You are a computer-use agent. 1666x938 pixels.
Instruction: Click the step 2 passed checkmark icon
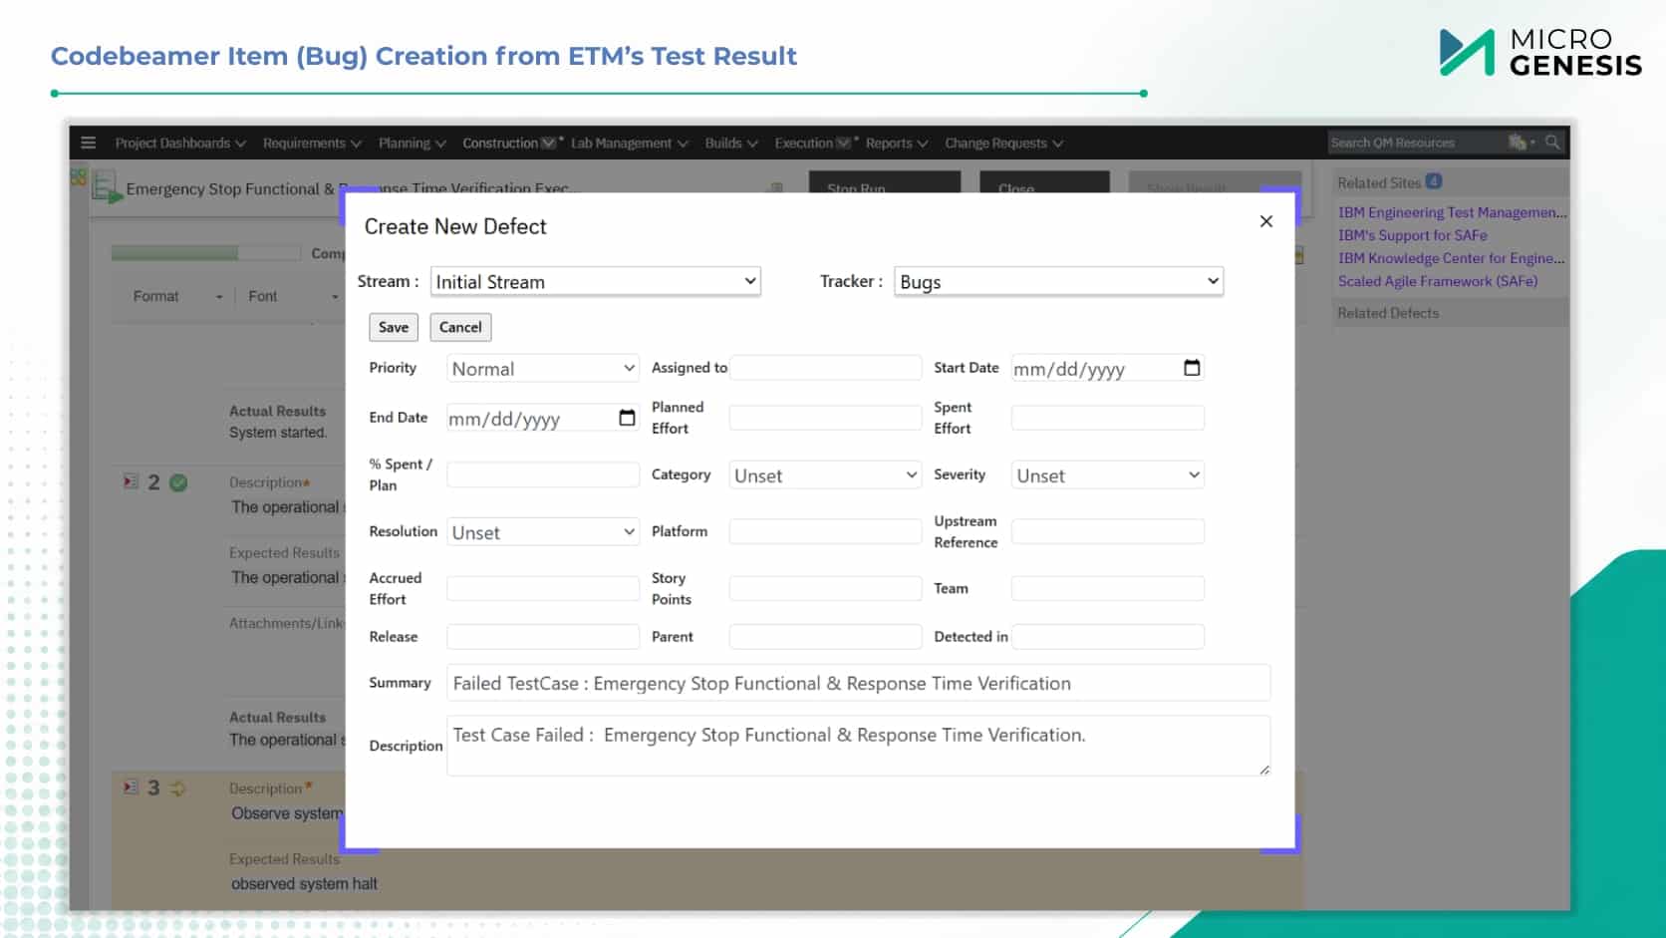click(178, 483)
